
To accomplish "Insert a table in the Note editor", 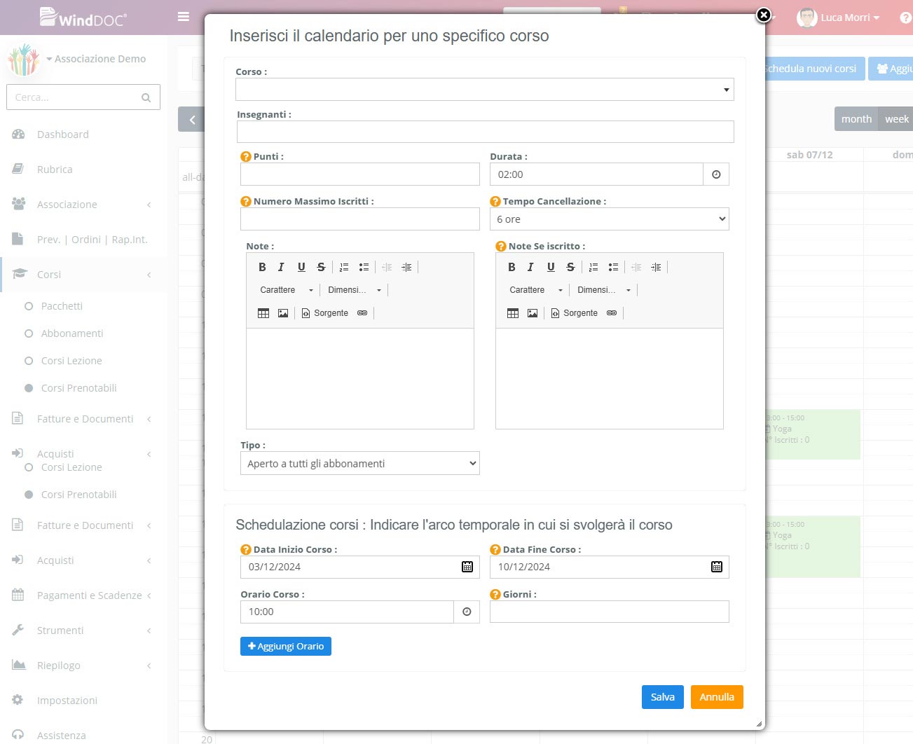I will (263, 313).
